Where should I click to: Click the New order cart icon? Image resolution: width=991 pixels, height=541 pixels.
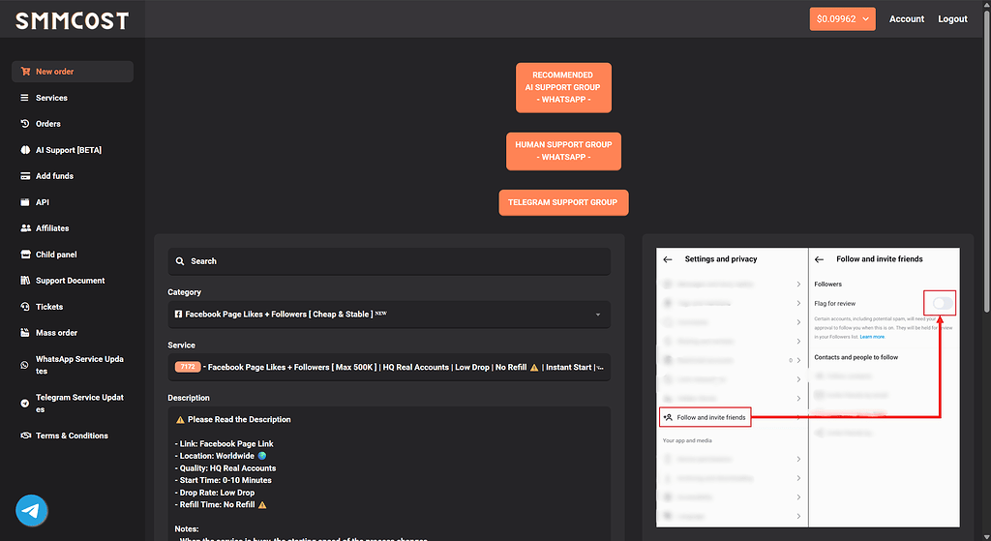(x=25, y=72)
